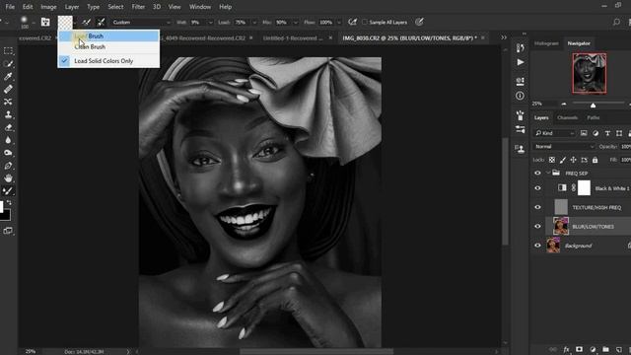
Task: Open the Clone Source stamp panel icon
Action: point(520,149)
